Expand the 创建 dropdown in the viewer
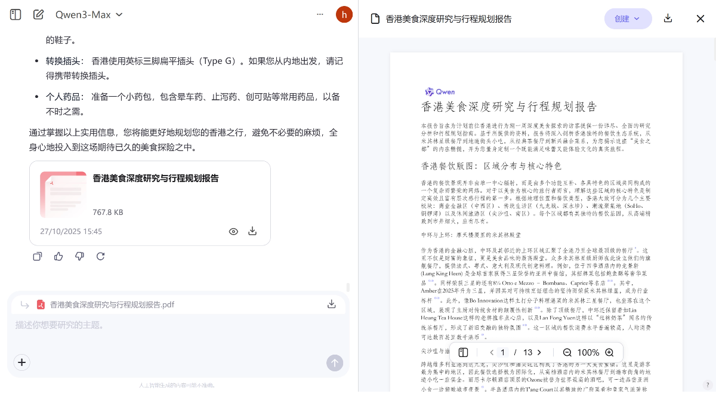716x403 pixels. tap(628, 19)
